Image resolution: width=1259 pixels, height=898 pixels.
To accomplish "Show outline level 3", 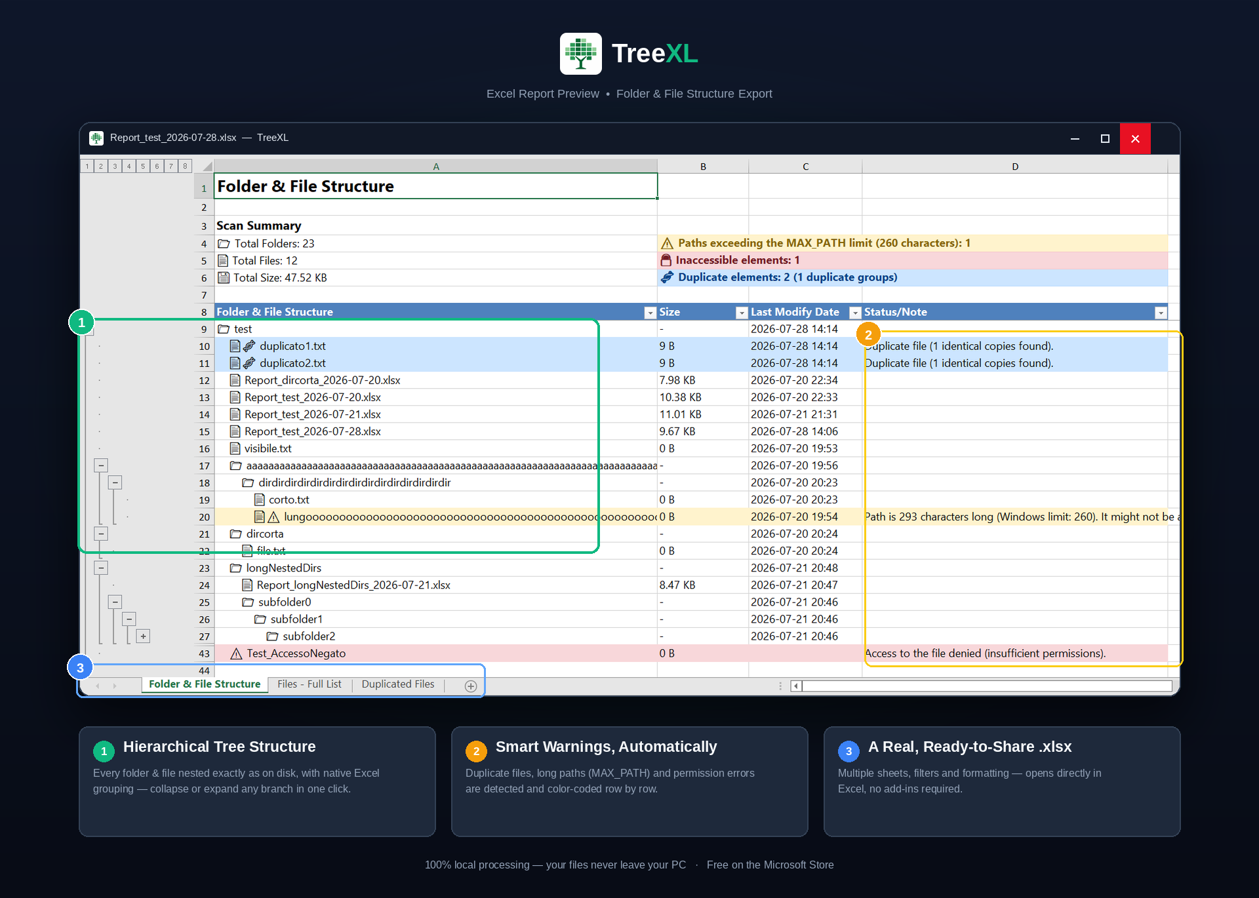I will (115, 166).
